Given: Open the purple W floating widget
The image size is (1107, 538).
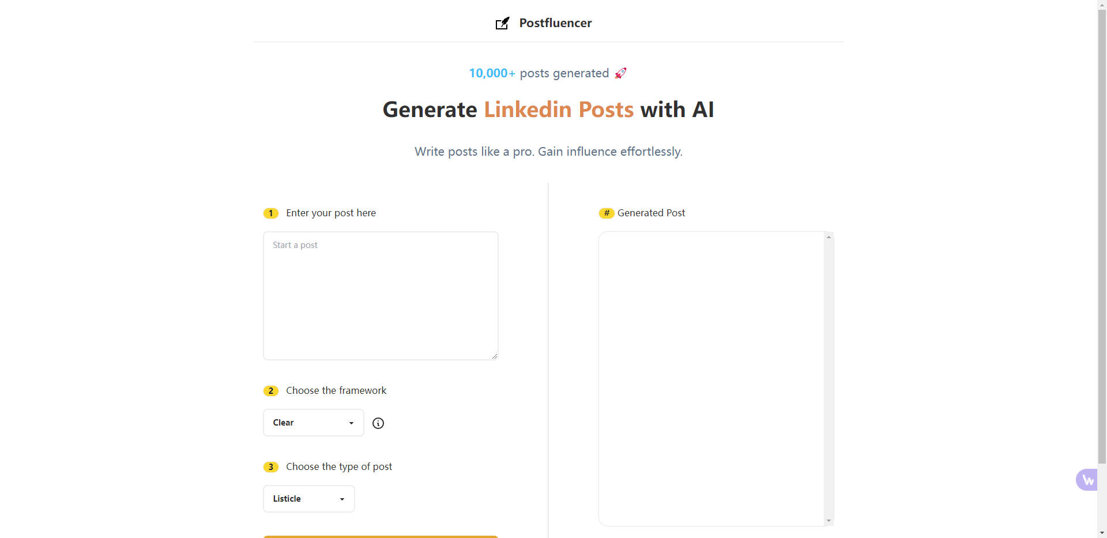Looking at the screenshot, I should point(1087,480).
